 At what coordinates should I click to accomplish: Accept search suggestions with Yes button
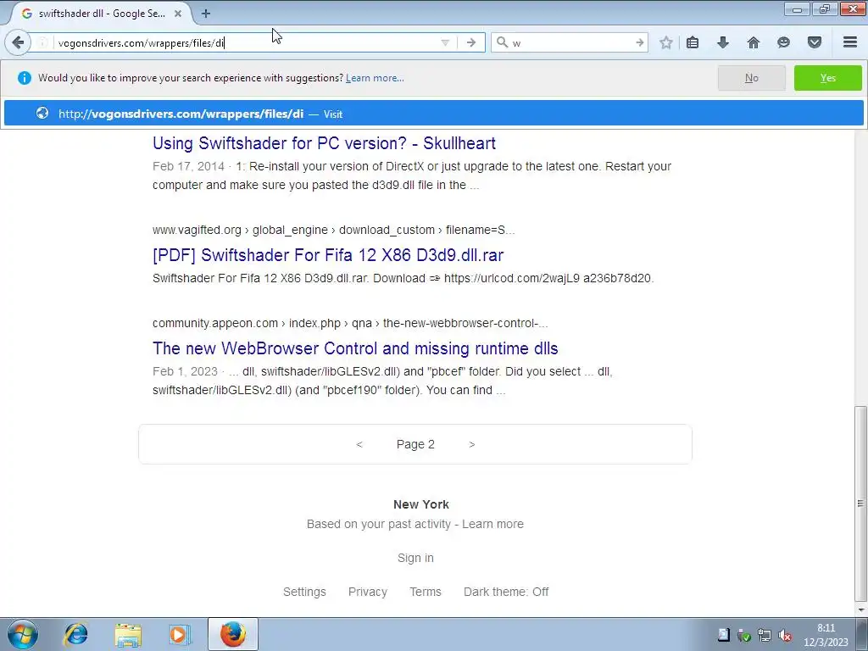click(x=827, y=78)
